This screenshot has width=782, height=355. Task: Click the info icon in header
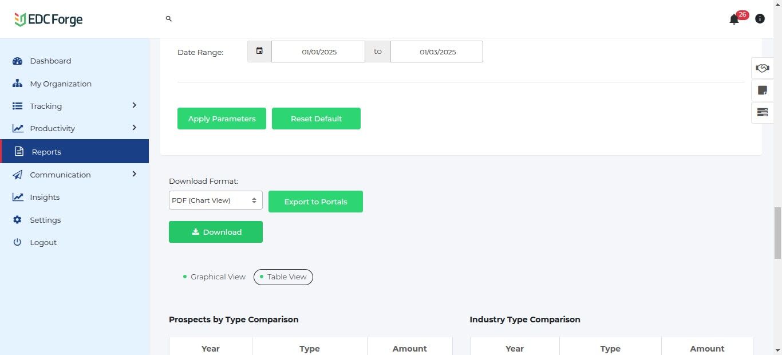coord(760,19)
